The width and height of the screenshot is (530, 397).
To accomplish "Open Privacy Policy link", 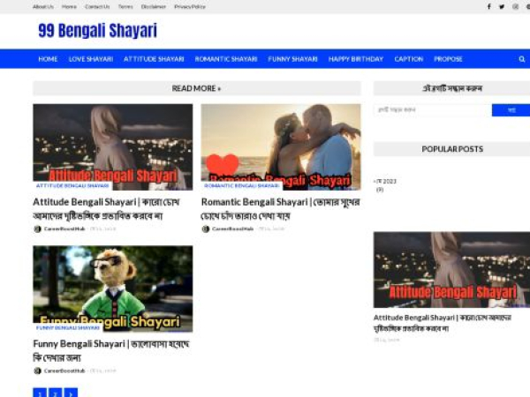I will (190, 6).
